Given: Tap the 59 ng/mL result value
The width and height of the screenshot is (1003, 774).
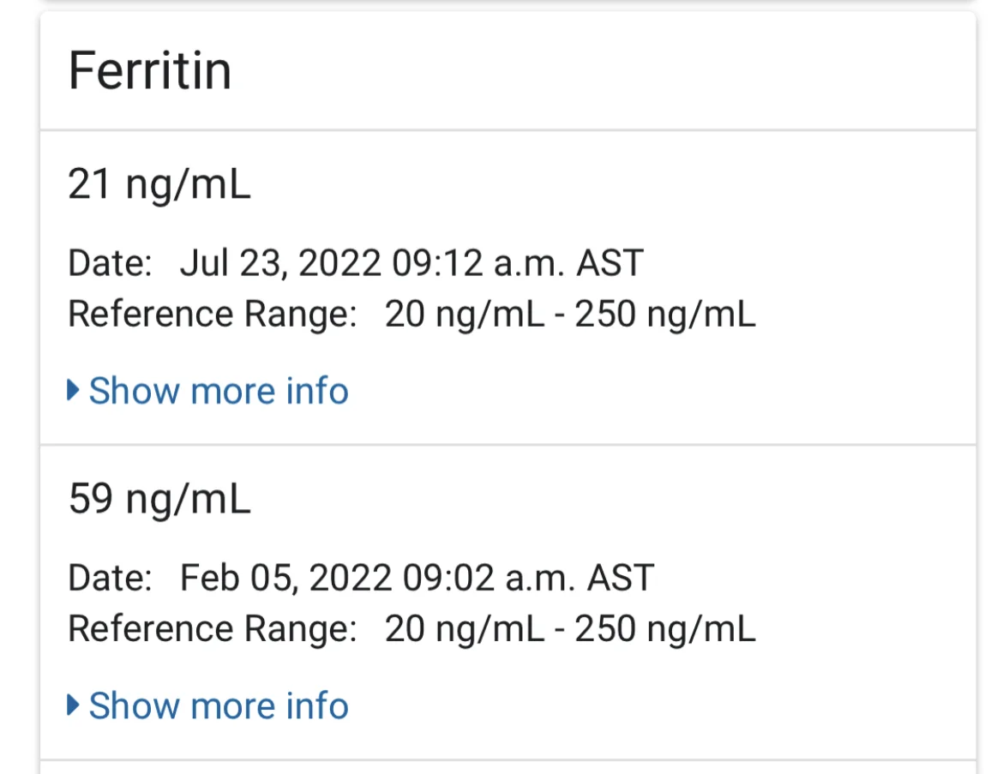Looking at the screenshot, I should (x=159, y=500).
